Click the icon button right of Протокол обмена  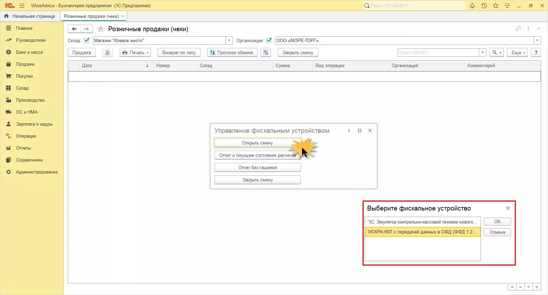pyautogui.click(x=266, y=52)
